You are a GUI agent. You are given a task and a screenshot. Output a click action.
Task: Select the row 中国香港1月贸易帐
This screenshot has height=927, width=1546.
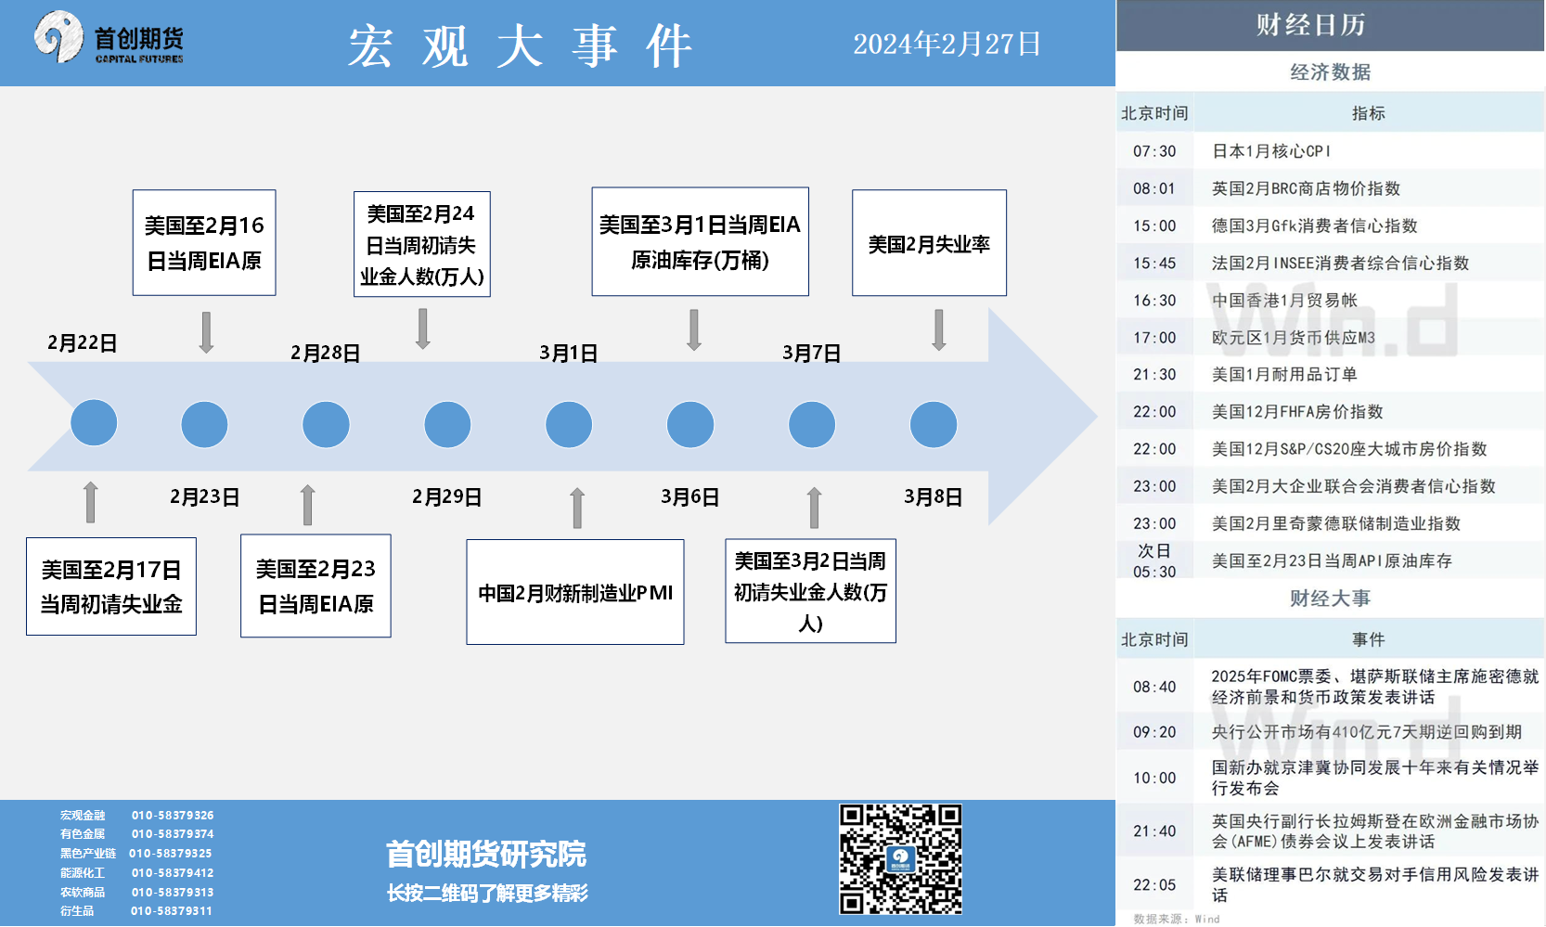pyautogui.click(x=1330, y=300)
